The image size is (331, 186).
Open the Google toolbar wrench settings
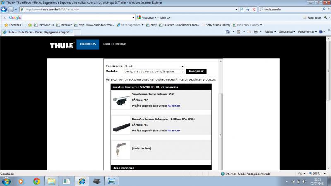pos(325,17)
